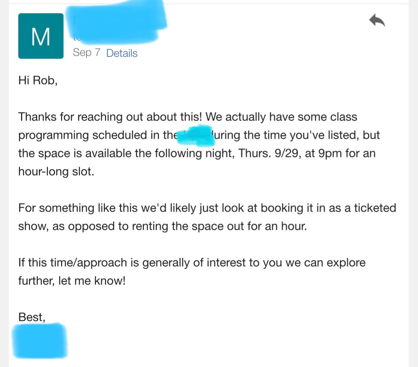This screenshot has width=418, height=367.
Task: Click the redacted venue name in body
Action: click(196, 135)
